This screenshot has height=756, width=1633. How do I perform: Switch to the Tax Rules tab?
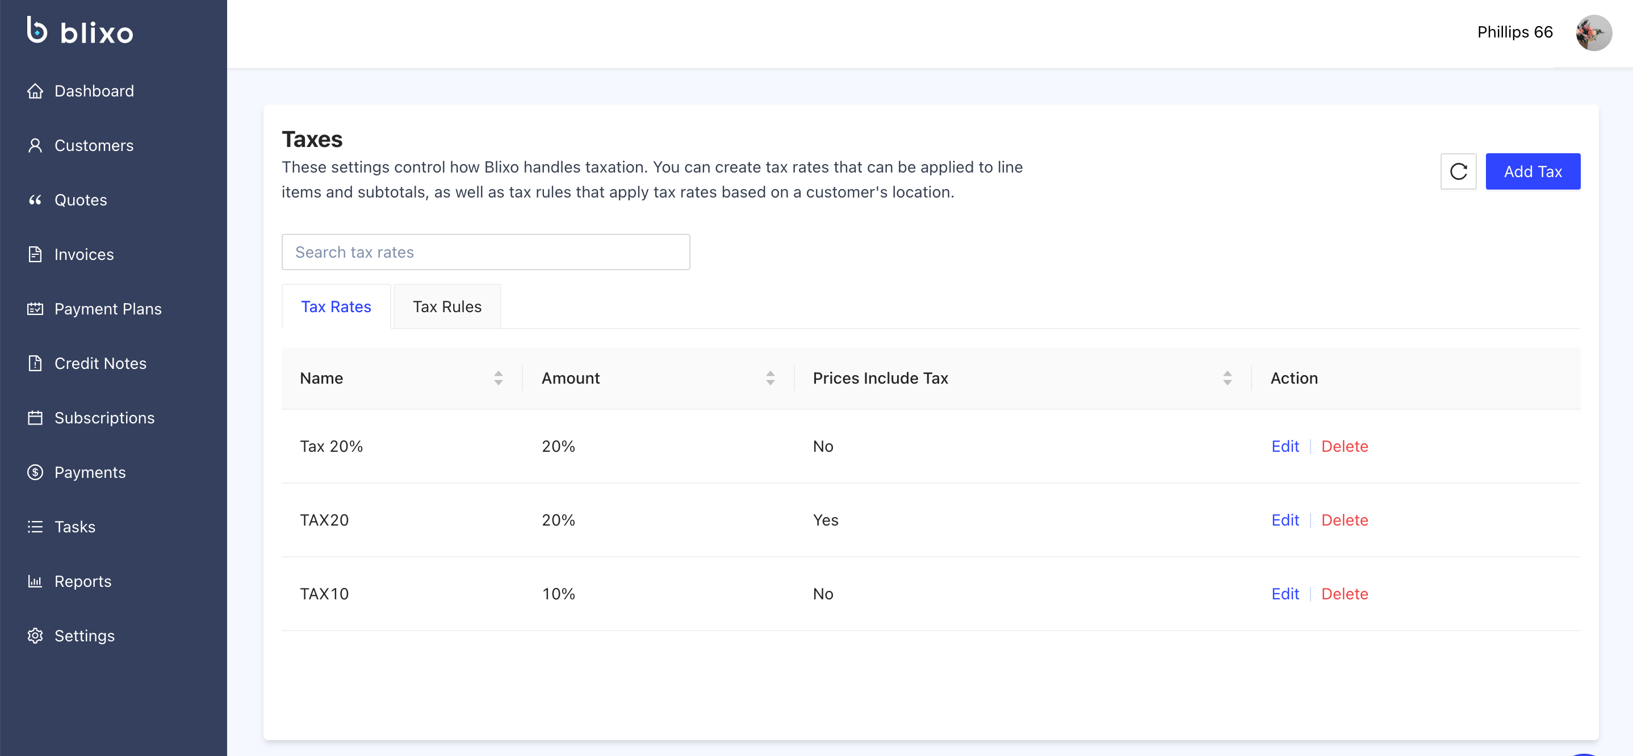[447, 308]
